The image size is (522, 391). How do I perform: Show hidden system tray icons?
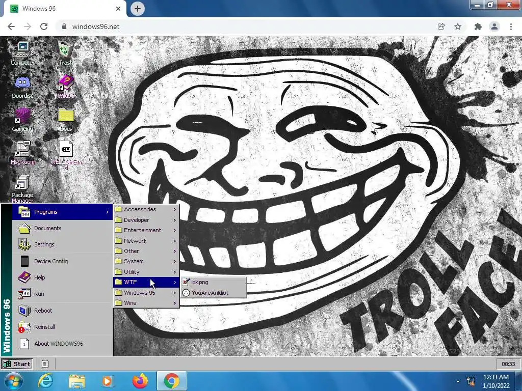458,381
